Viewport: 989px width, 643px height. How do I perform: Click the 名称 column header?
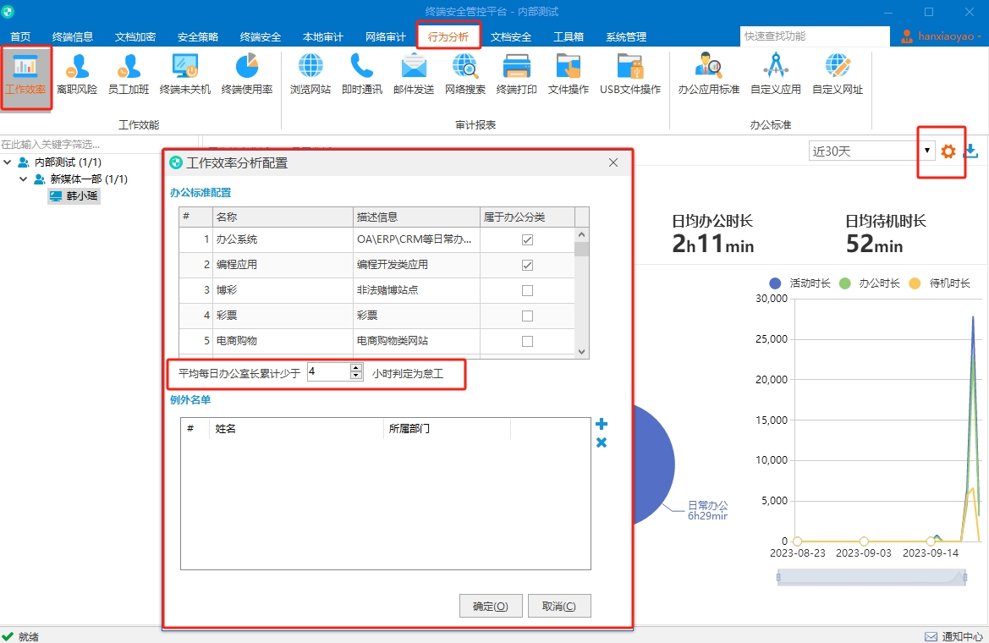(x=283, y=217)
